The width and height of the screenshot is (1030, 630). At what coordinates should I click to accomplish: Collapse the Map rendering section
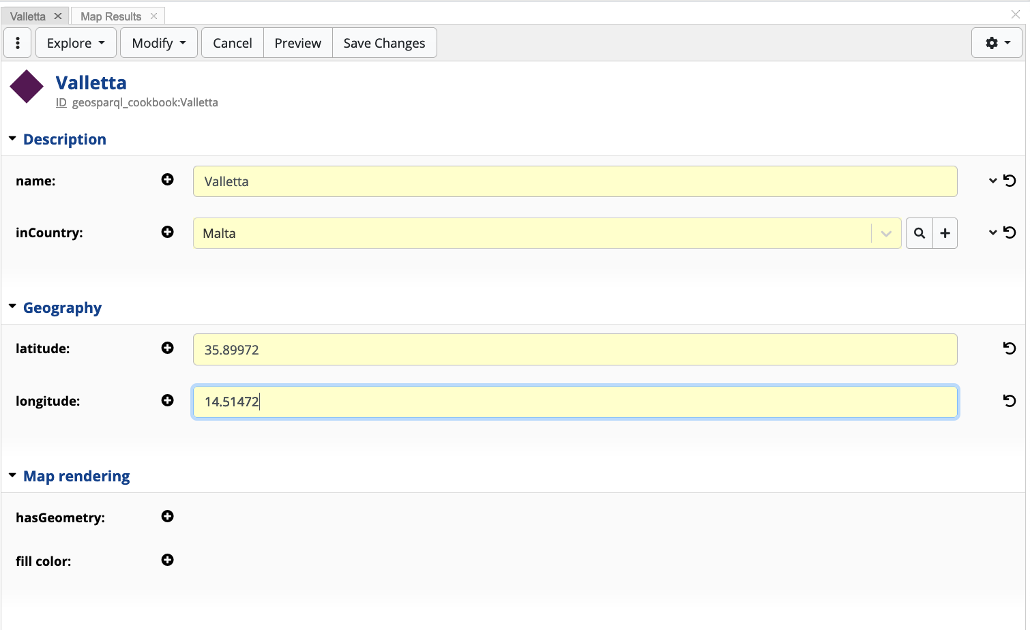click(12, 475)
